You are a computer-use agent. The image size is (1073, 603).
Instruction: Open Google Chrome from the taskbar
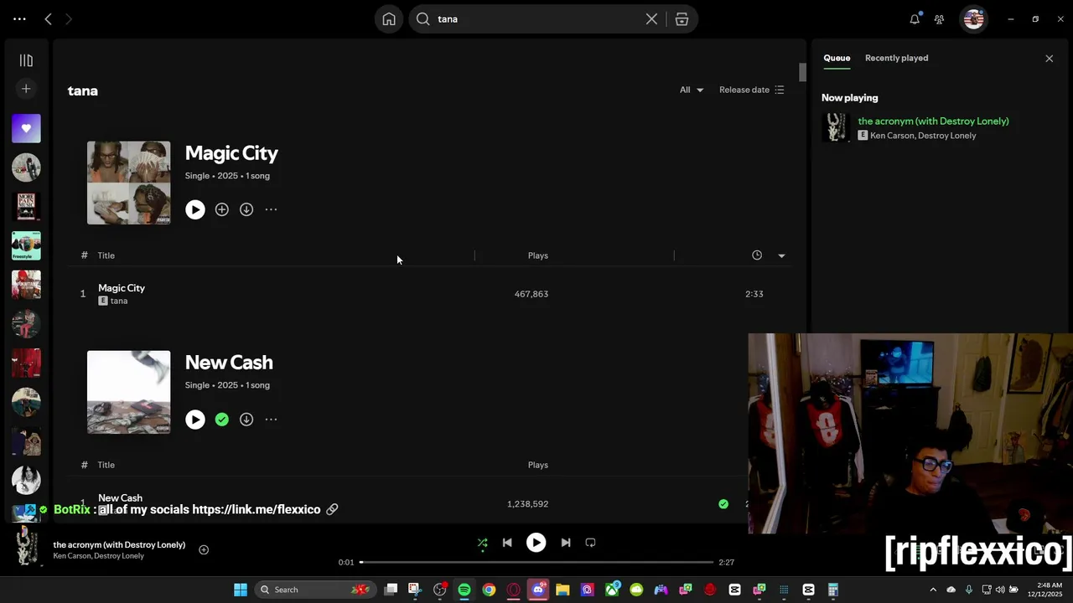coord(489,590)
